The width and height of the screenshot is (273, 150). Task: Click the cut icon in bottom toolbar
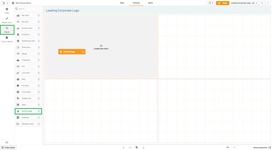(x=124, y=148)
